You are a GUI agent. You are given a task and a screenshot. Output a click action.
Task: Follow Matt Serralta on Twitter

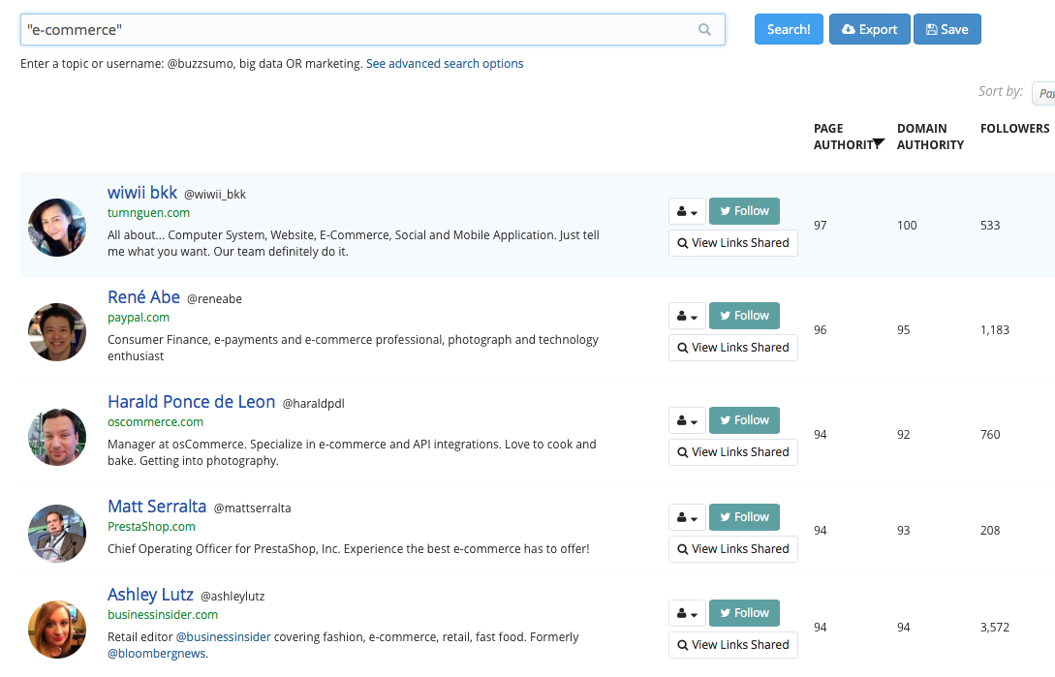[x=743, y=517]
